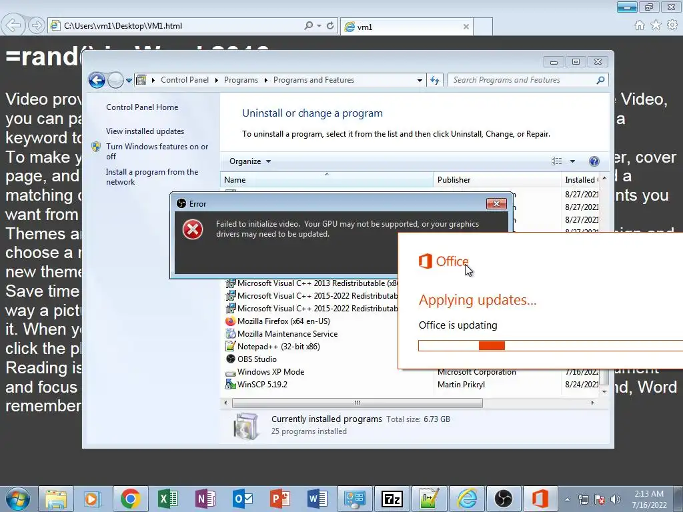Open OneNote taskbar icon
The height and width of the screenshot is (512, 683).
coord(205,499)
